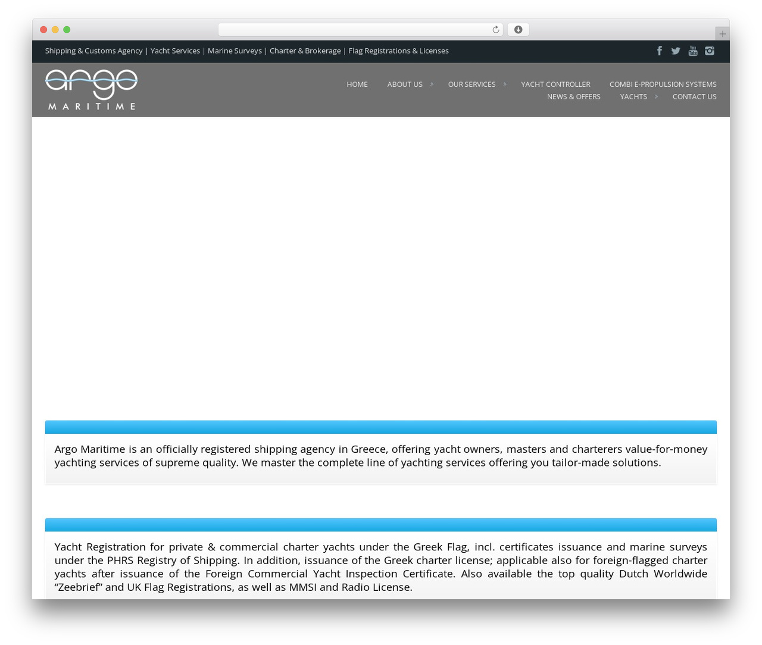Image resolution: width=762 pixels, height=645 pixels.
Task: Click the 'Charter & Brokerage' tagline text
Action: [305, 51]
